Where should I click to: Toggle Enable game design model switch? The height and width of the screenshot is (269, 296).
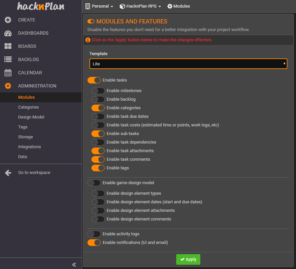94,183
